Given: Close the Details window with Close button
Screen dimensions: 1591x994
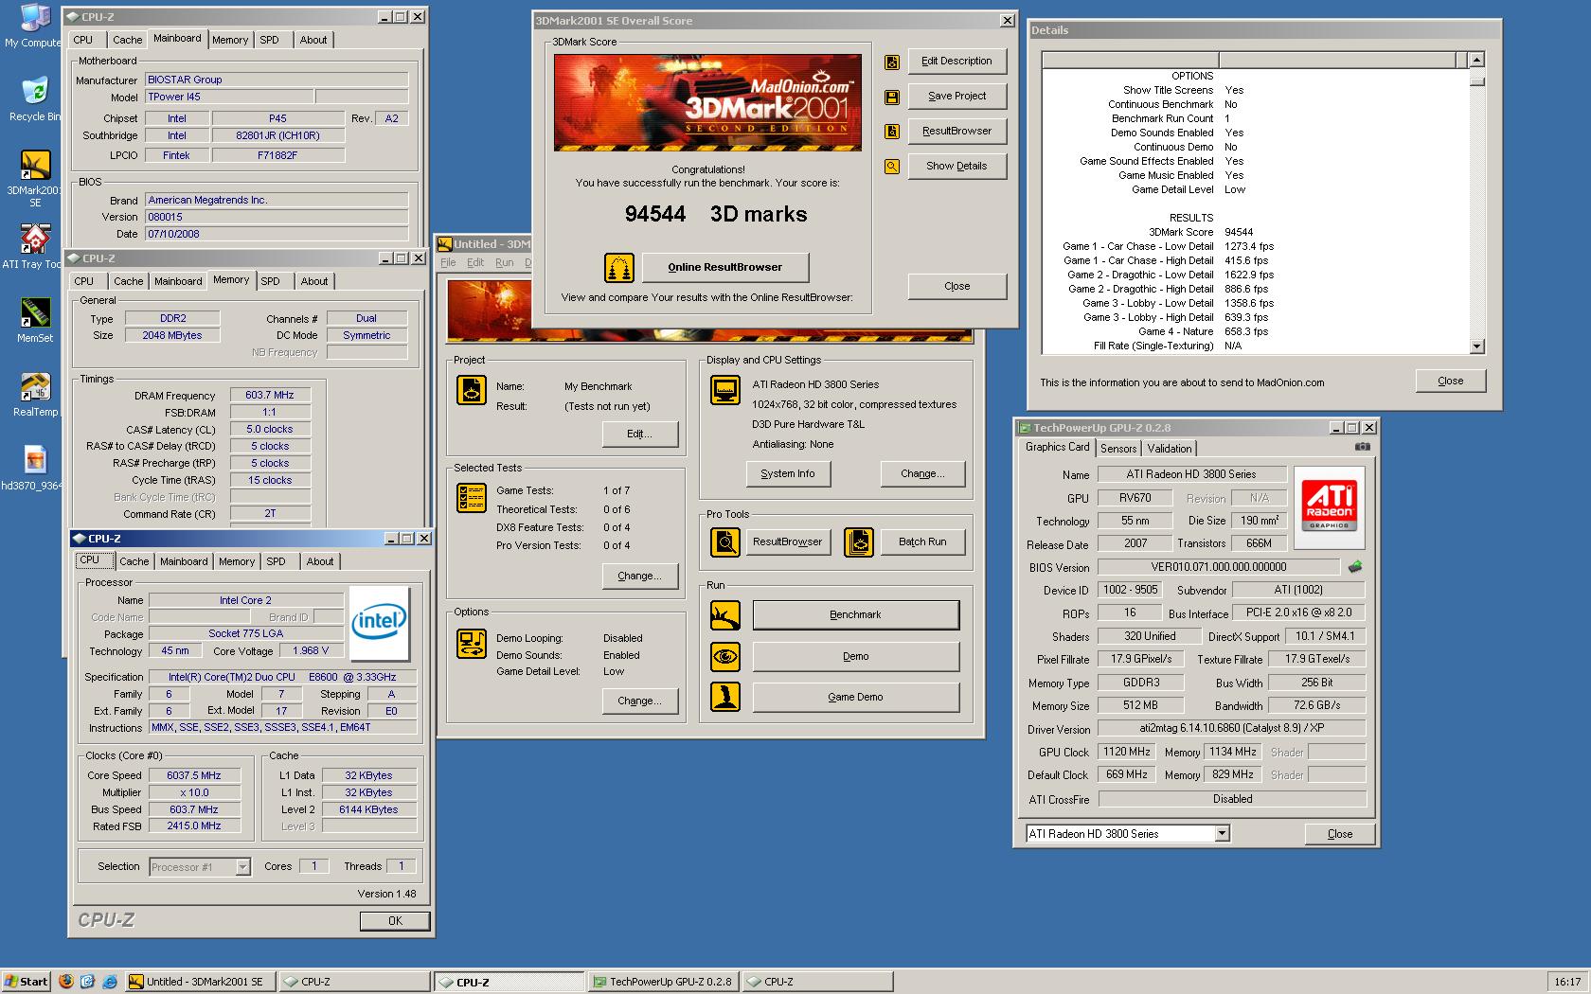Looking at the screenshot, I should [1450, 382].
